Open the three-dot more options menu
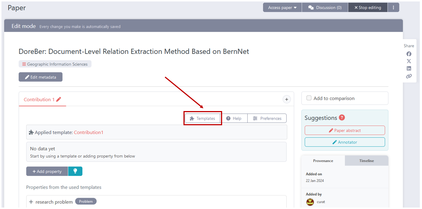This screenshot has height=209, width=422. tap(393, 8)
